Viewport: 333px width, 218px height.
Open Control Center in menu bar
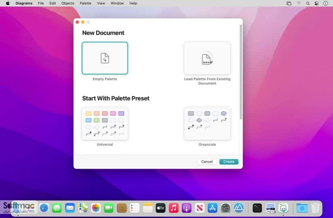click(316, 3)
